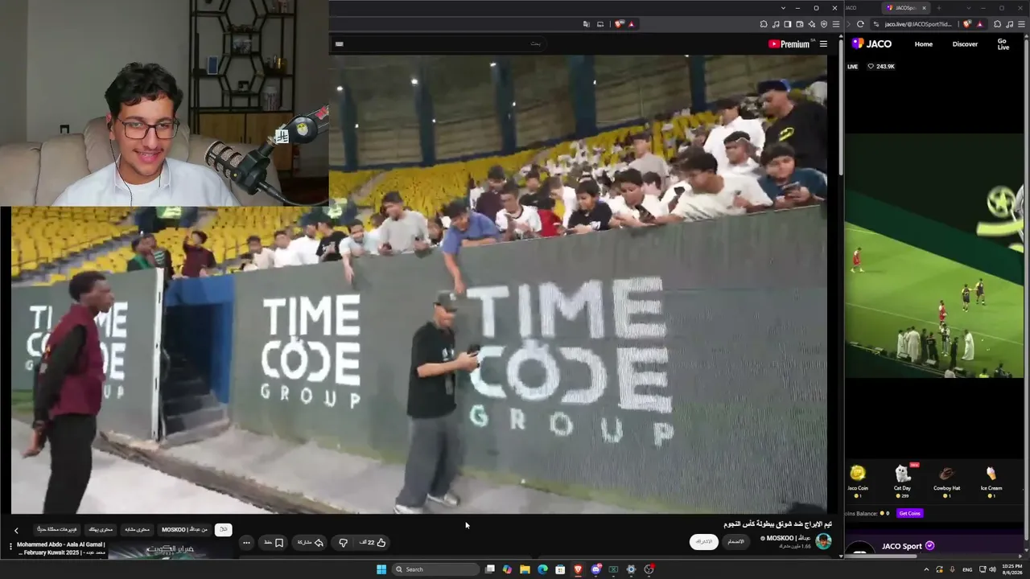Start streaming with the Go Live item

tap(1003, 44)
